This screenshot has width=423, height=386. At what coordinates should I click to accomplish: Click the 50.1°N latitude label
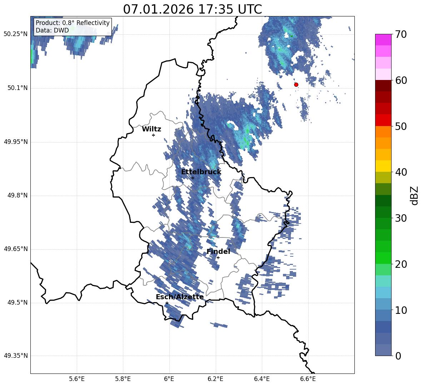(18, 88)
